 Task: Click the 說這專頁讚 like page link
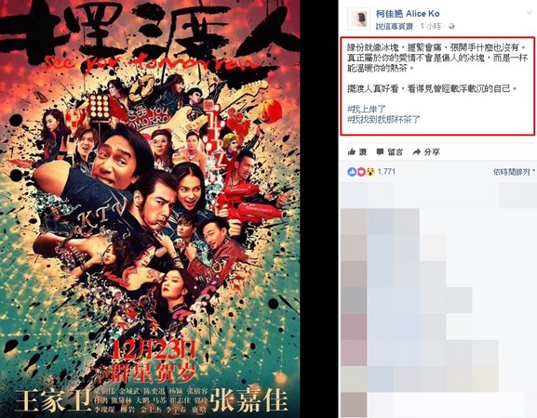pos(395,27)
